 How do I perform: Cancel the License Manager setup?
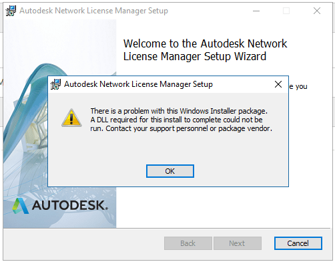tap(298, 243)
